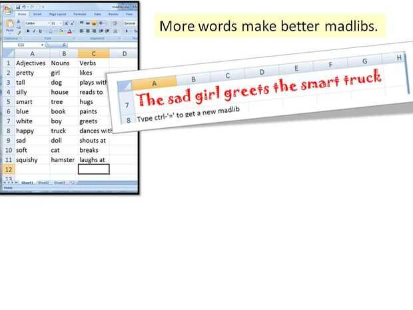Image resolution: width=413 pixels, height=310 pixels.
Task: Click the Orientation text-angle icon
Action: [101, 23]
